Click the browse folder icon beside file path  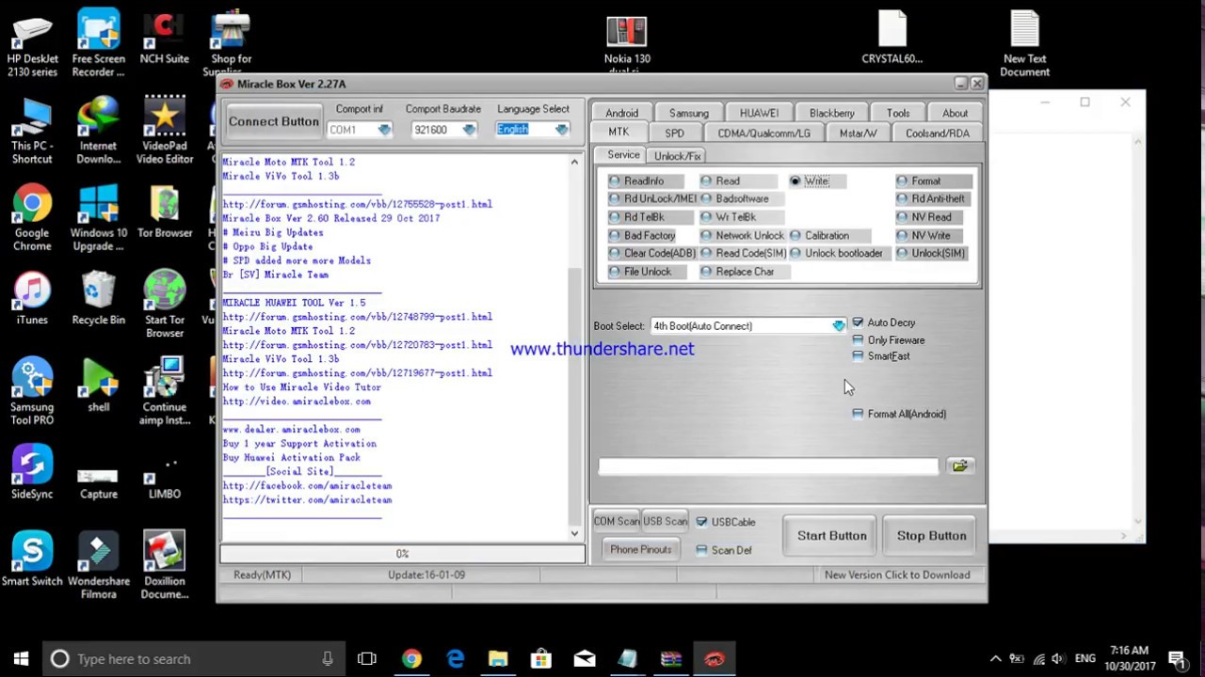[959, 465]
